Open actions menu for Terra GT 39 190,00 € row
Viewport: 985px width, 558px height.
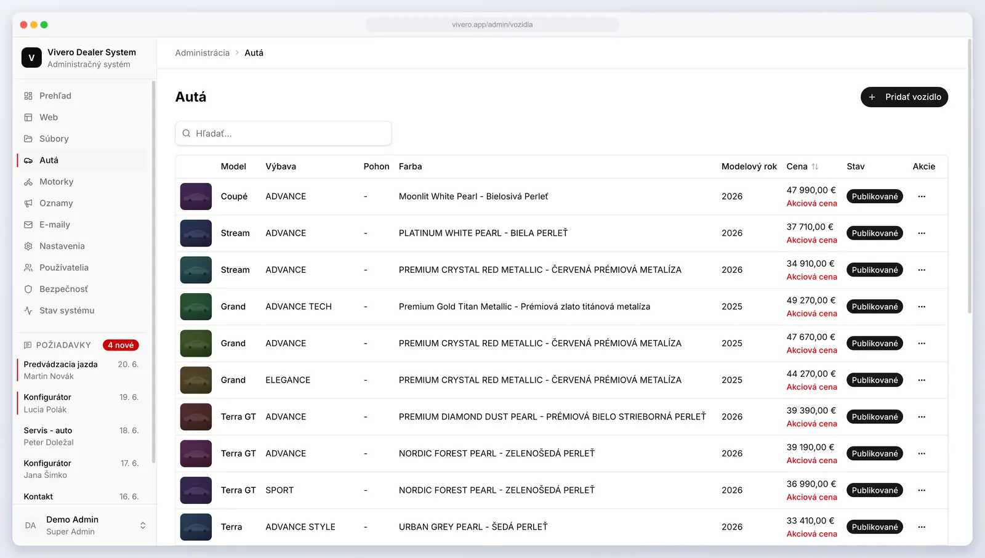(x=922, y=454)
